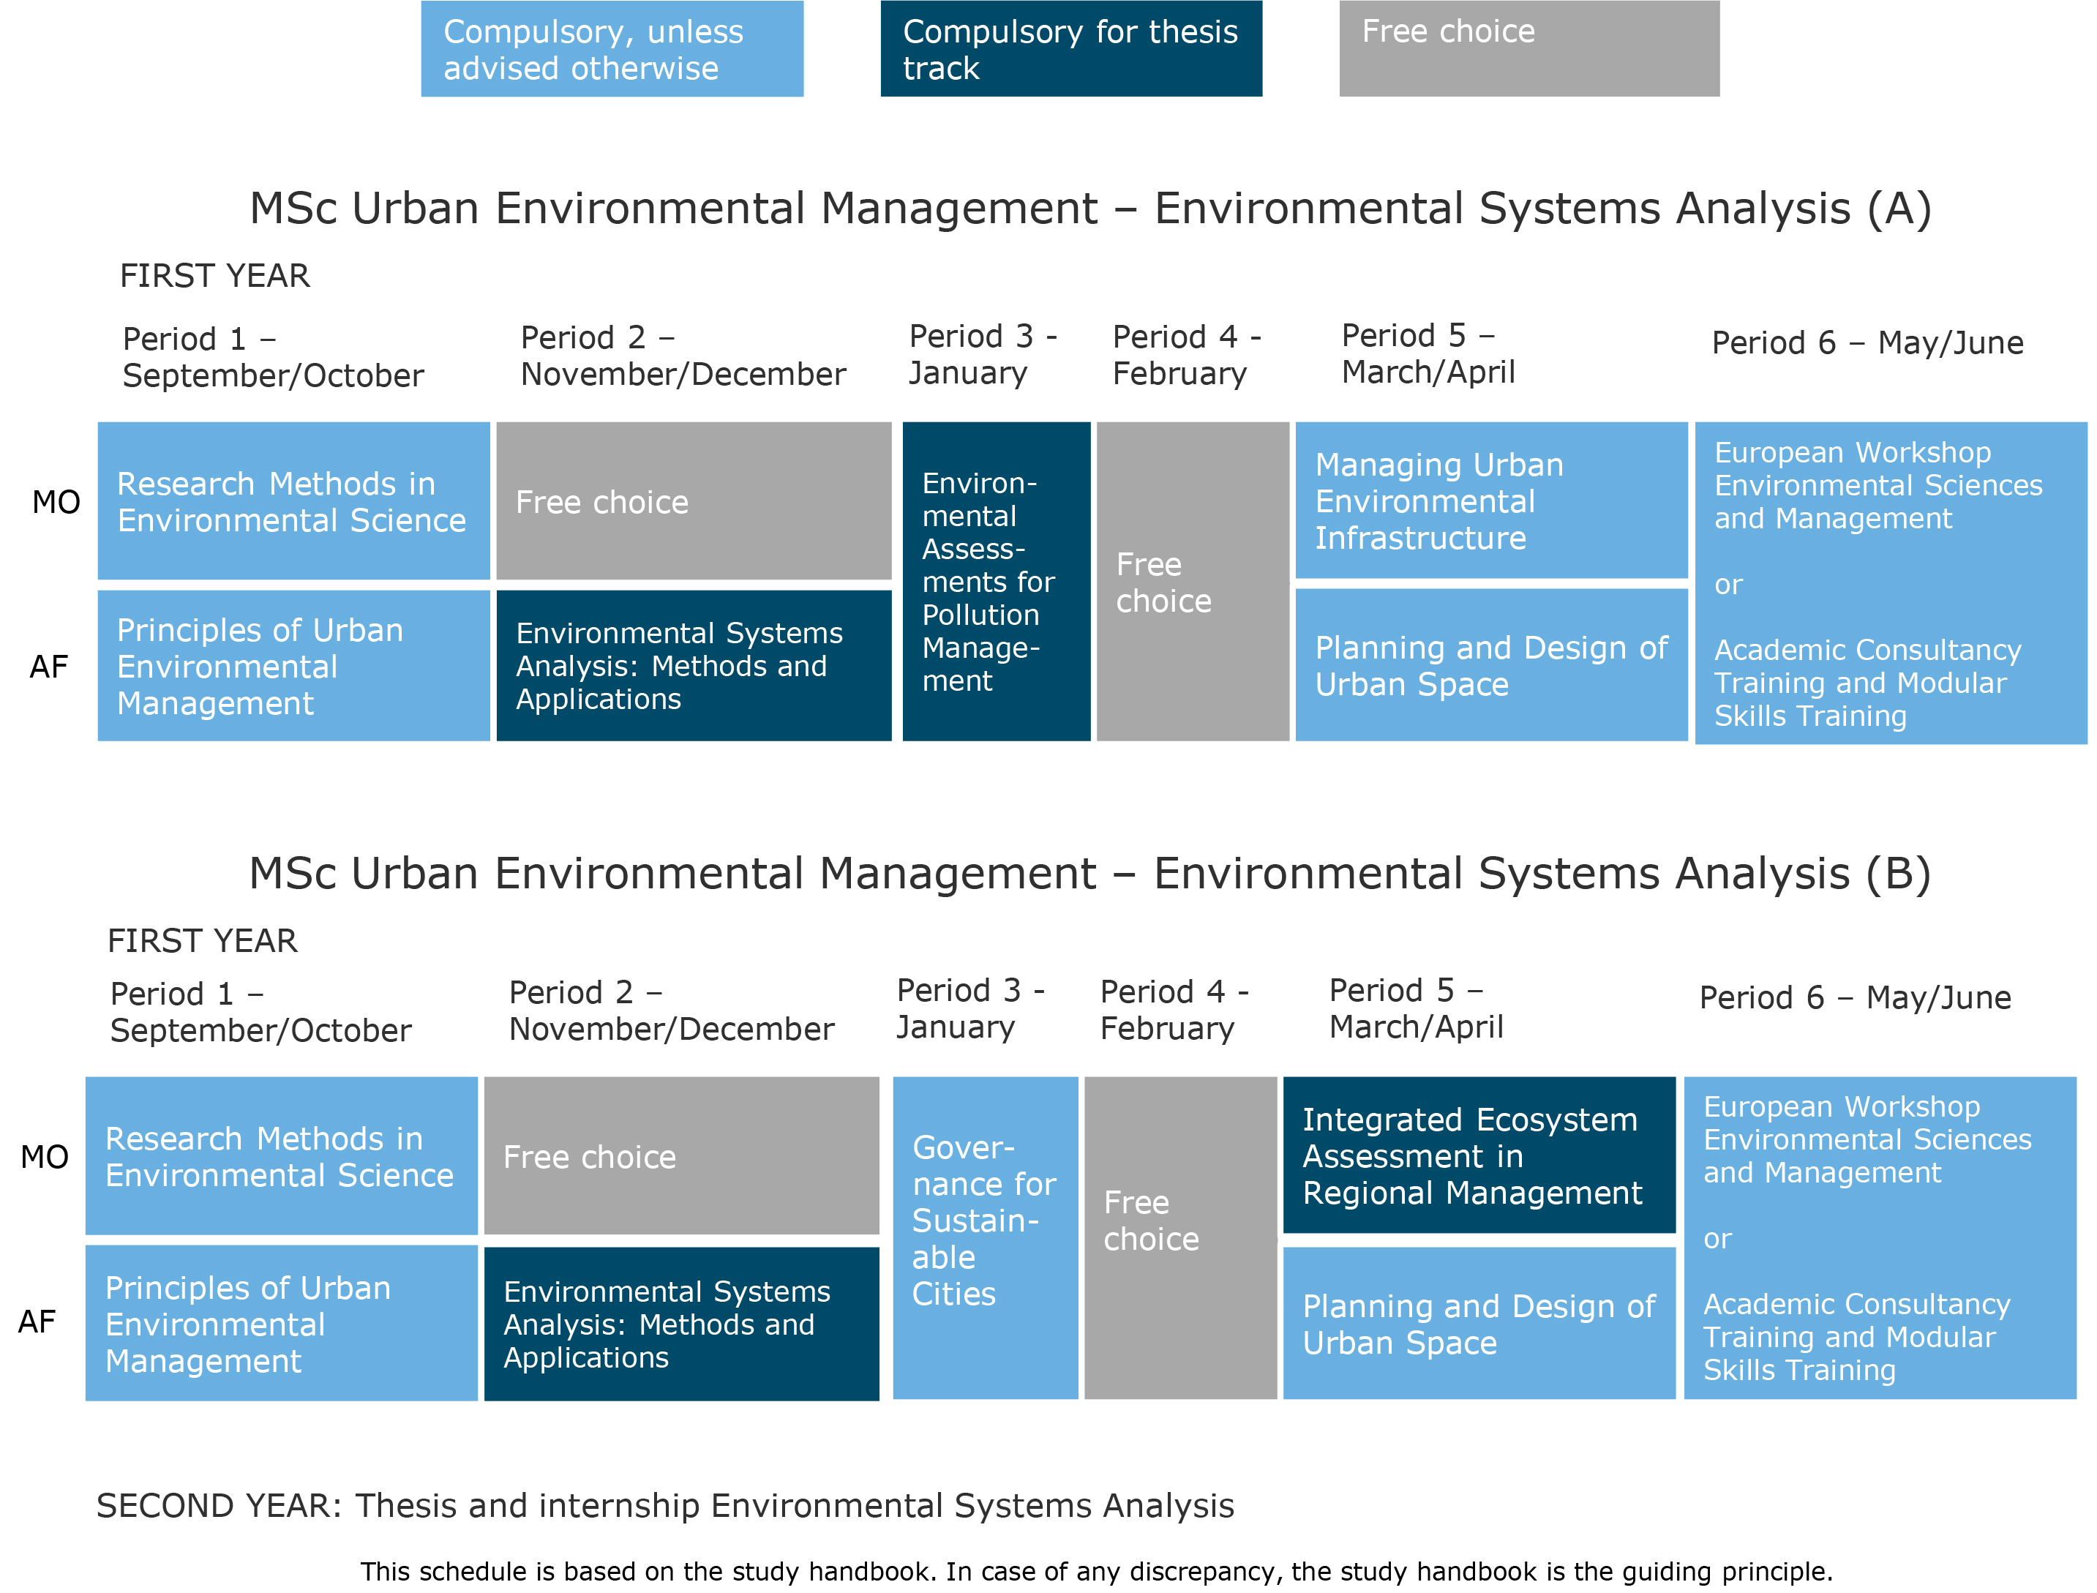Click 'Period 3 - January' header in schedule B
Viewport: 2097px width, 1593px height.
971,1009
